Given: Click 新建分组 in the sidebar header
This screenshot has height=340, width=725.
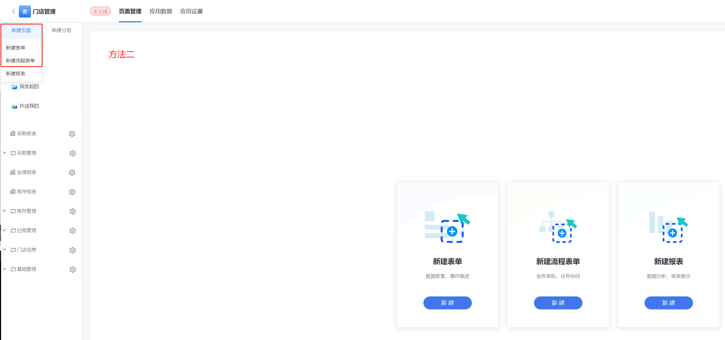Looking at the screenshot, I should point(61,30).
